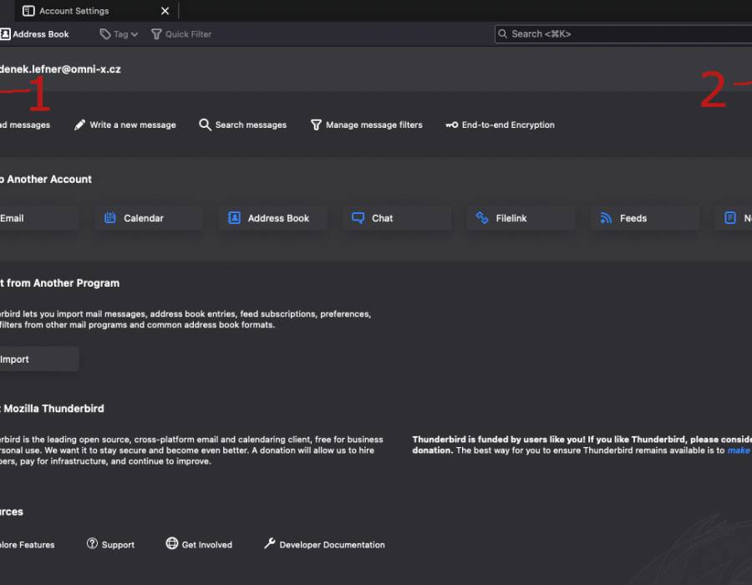The height and width of the screenshot is (585, 752).
Task: Click the End-to-end Encryption key icon
Action: 452,125
